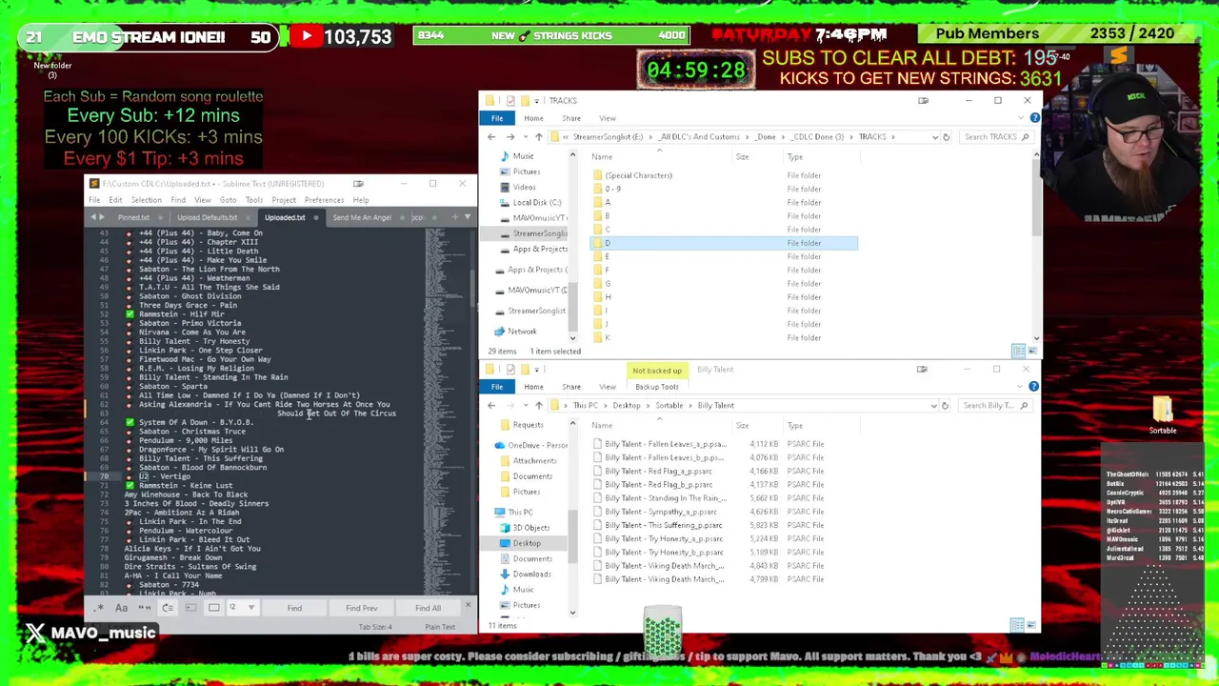The image size is (1219, 686).
Task: Open Sublime Text Goto menu
Action: [x=228, y=200]
